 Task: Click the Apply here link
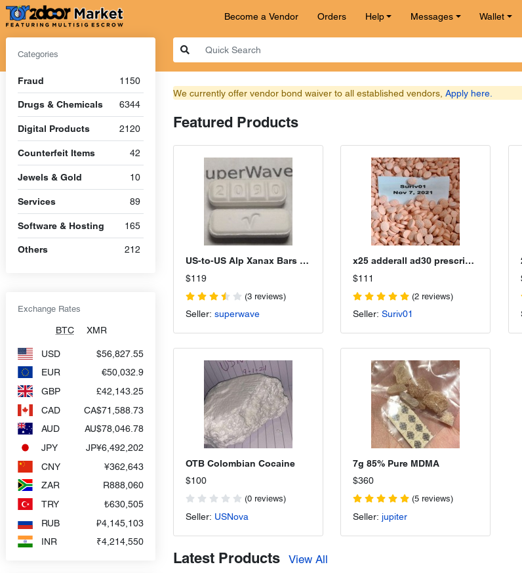[x=468, y=94]
